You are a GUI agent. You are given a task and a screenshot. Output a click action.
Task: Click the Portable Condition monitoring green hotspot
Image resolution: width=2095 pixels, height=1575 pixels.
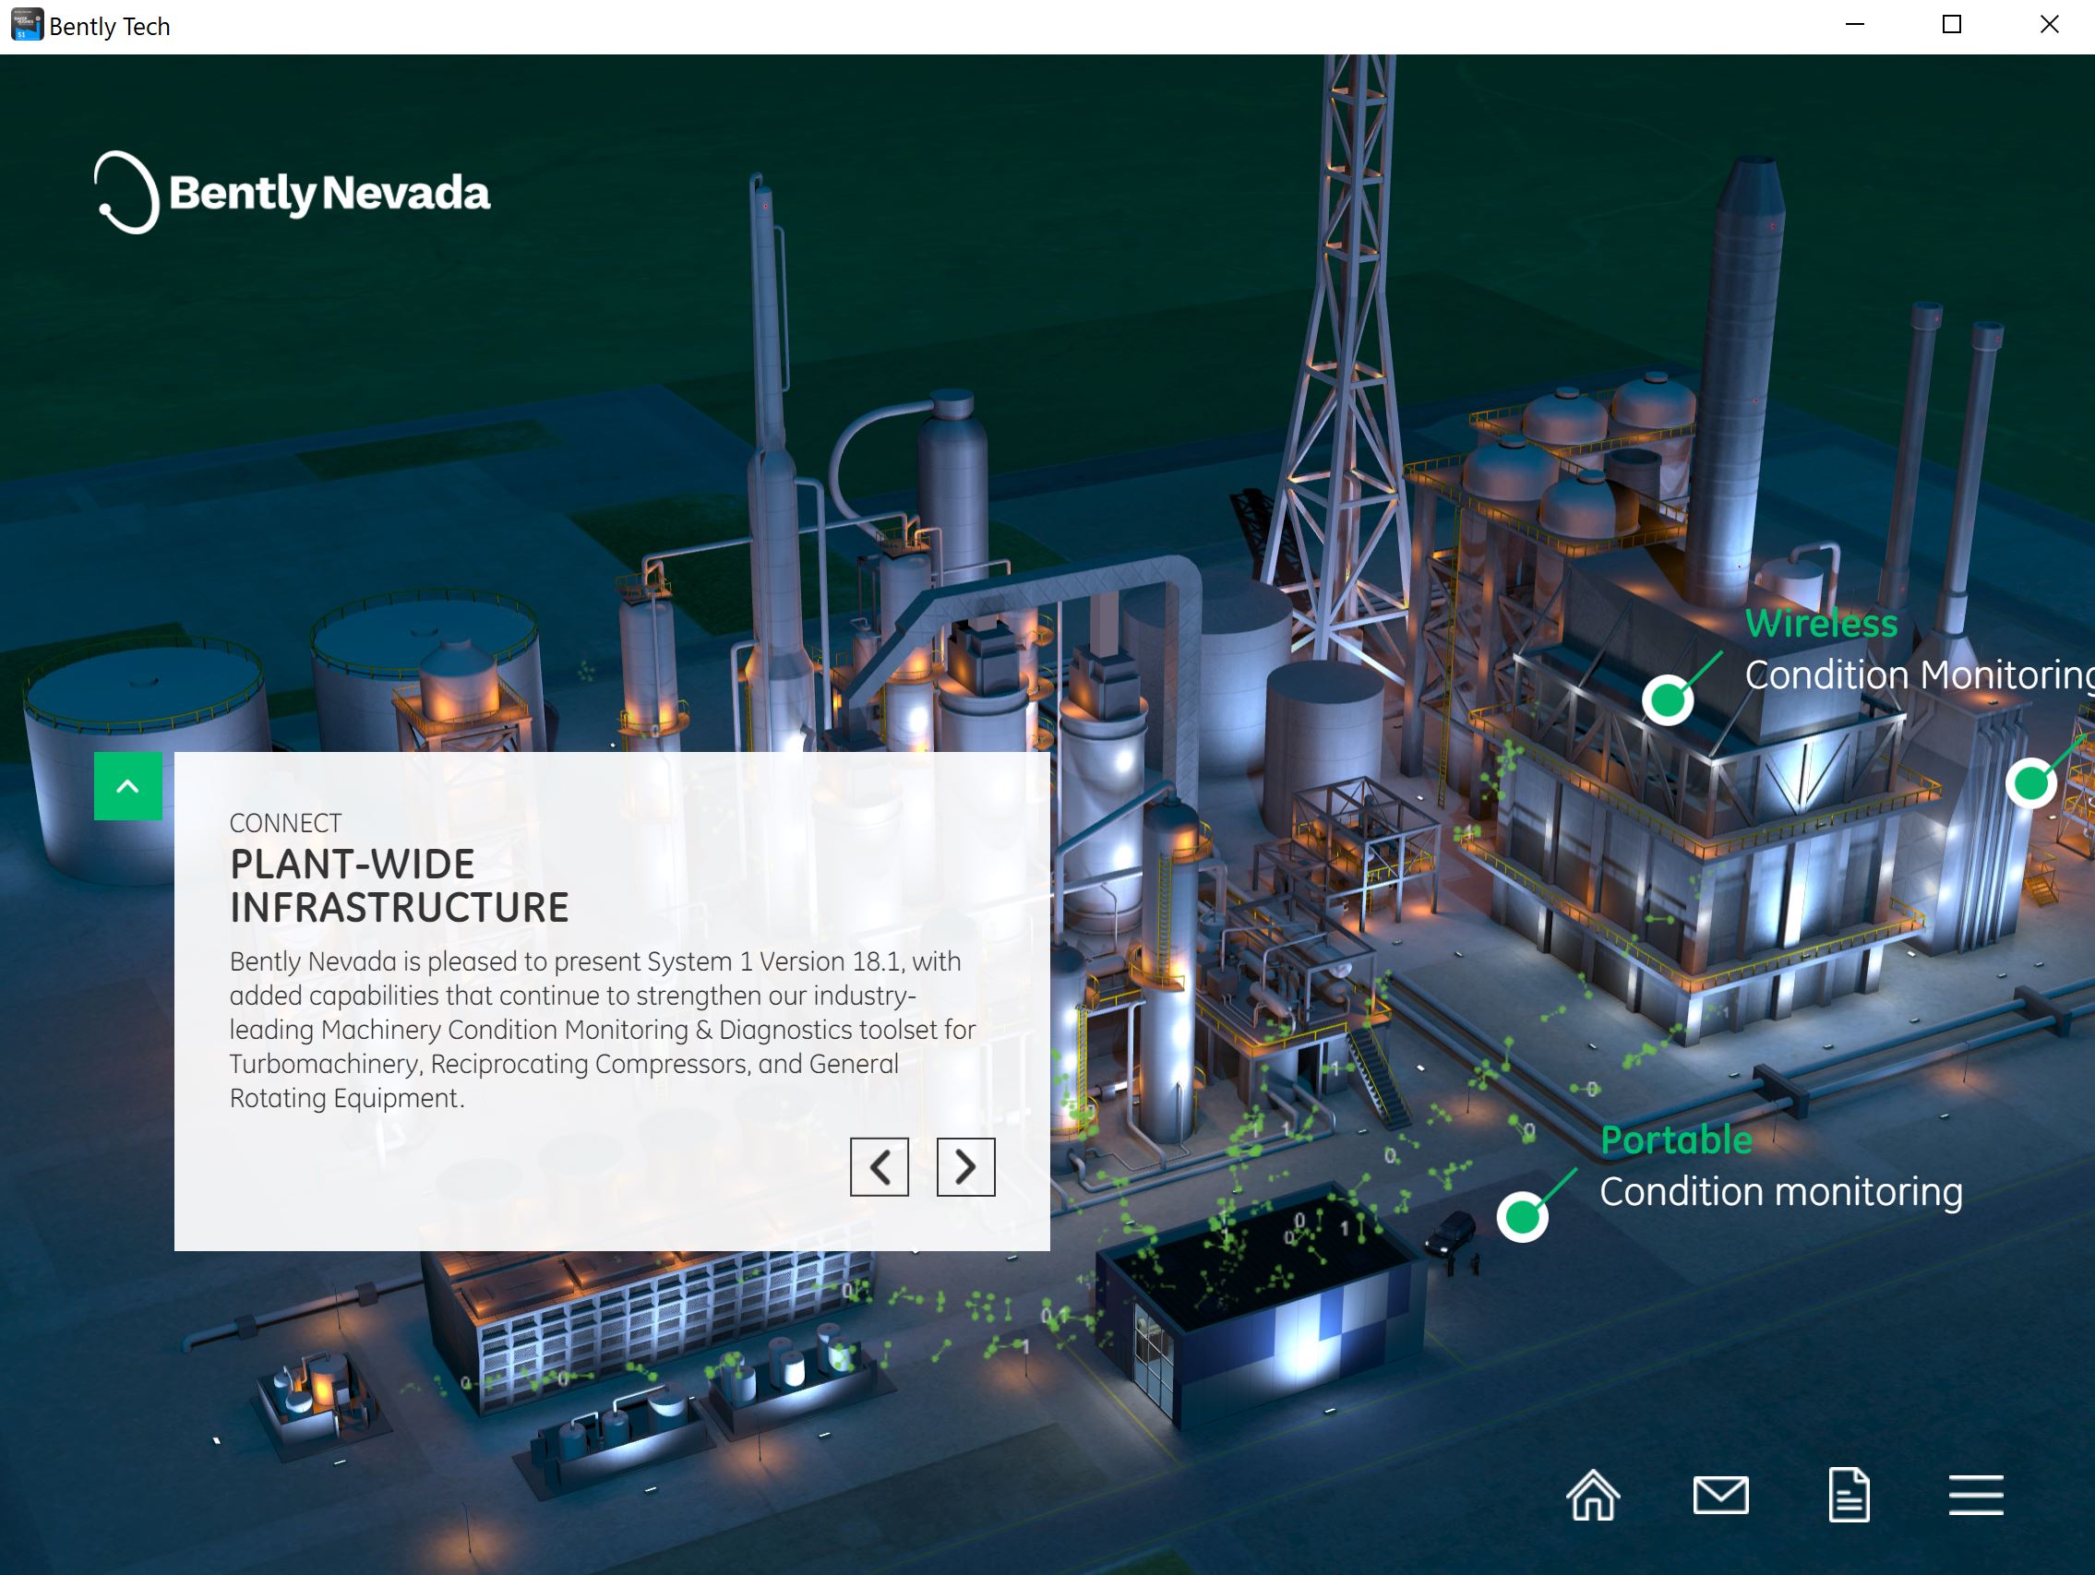[1522, 1216]
